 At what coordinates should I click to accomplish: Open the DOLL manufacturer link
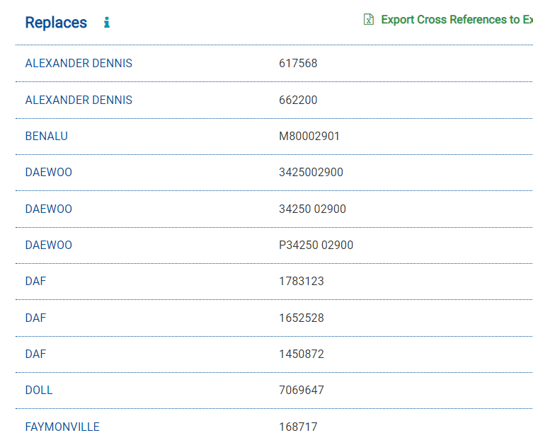coord(39,390)
